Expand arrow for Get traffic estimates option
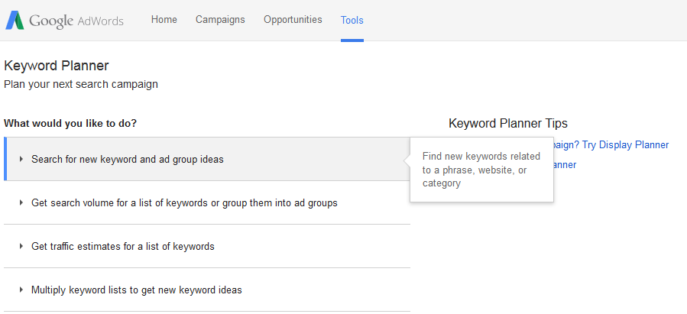Image resolution: width=687 pixels, height=314 pixels. point(21,246)
